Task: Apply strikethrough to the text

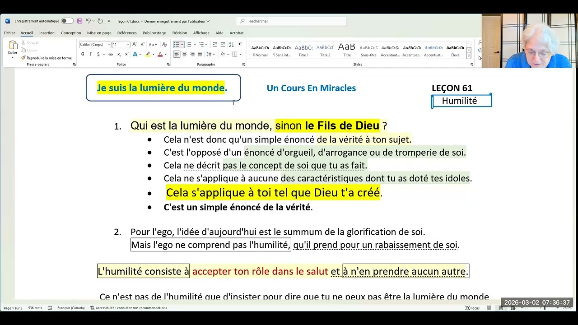Action: 111,54
